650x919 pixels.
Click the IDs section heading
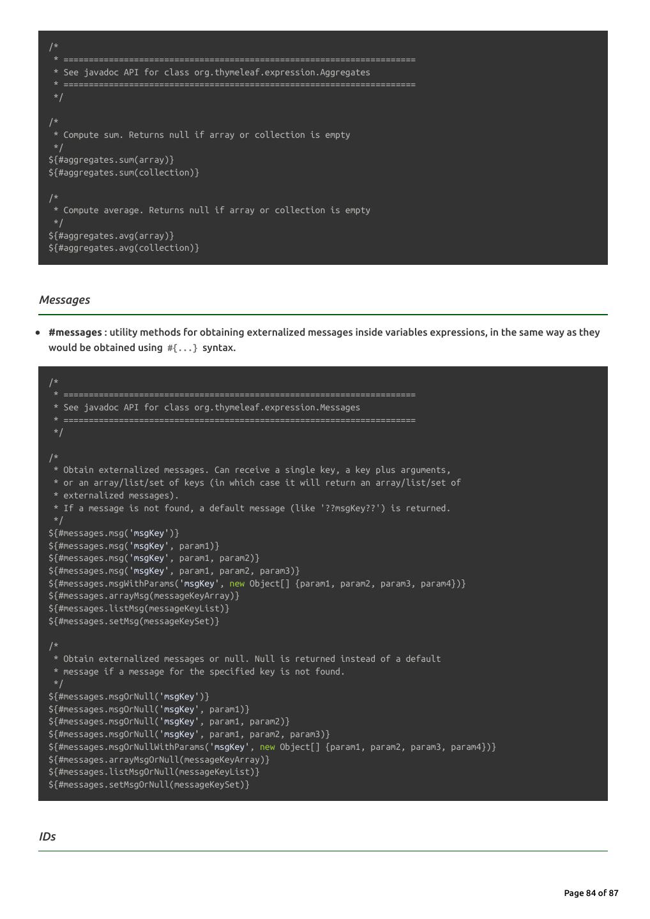(47, 837)
